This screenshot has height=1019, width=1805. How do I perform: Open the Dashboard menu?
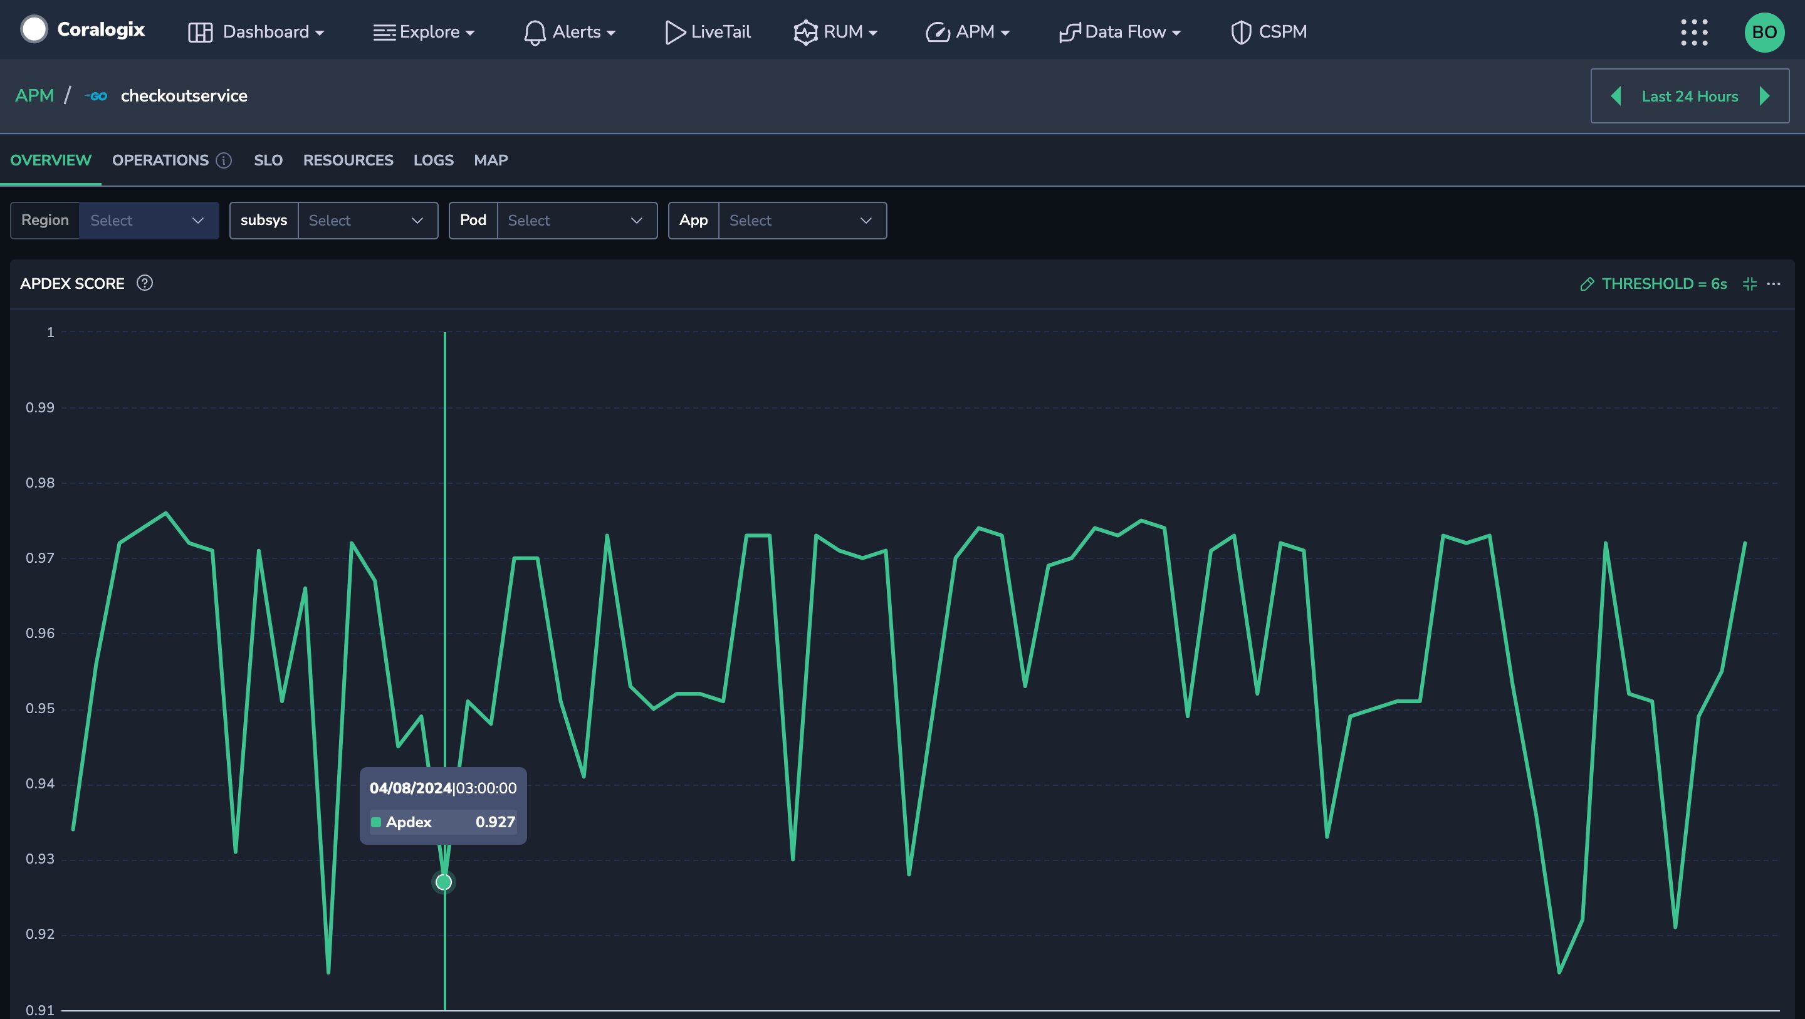click(256, 32)
